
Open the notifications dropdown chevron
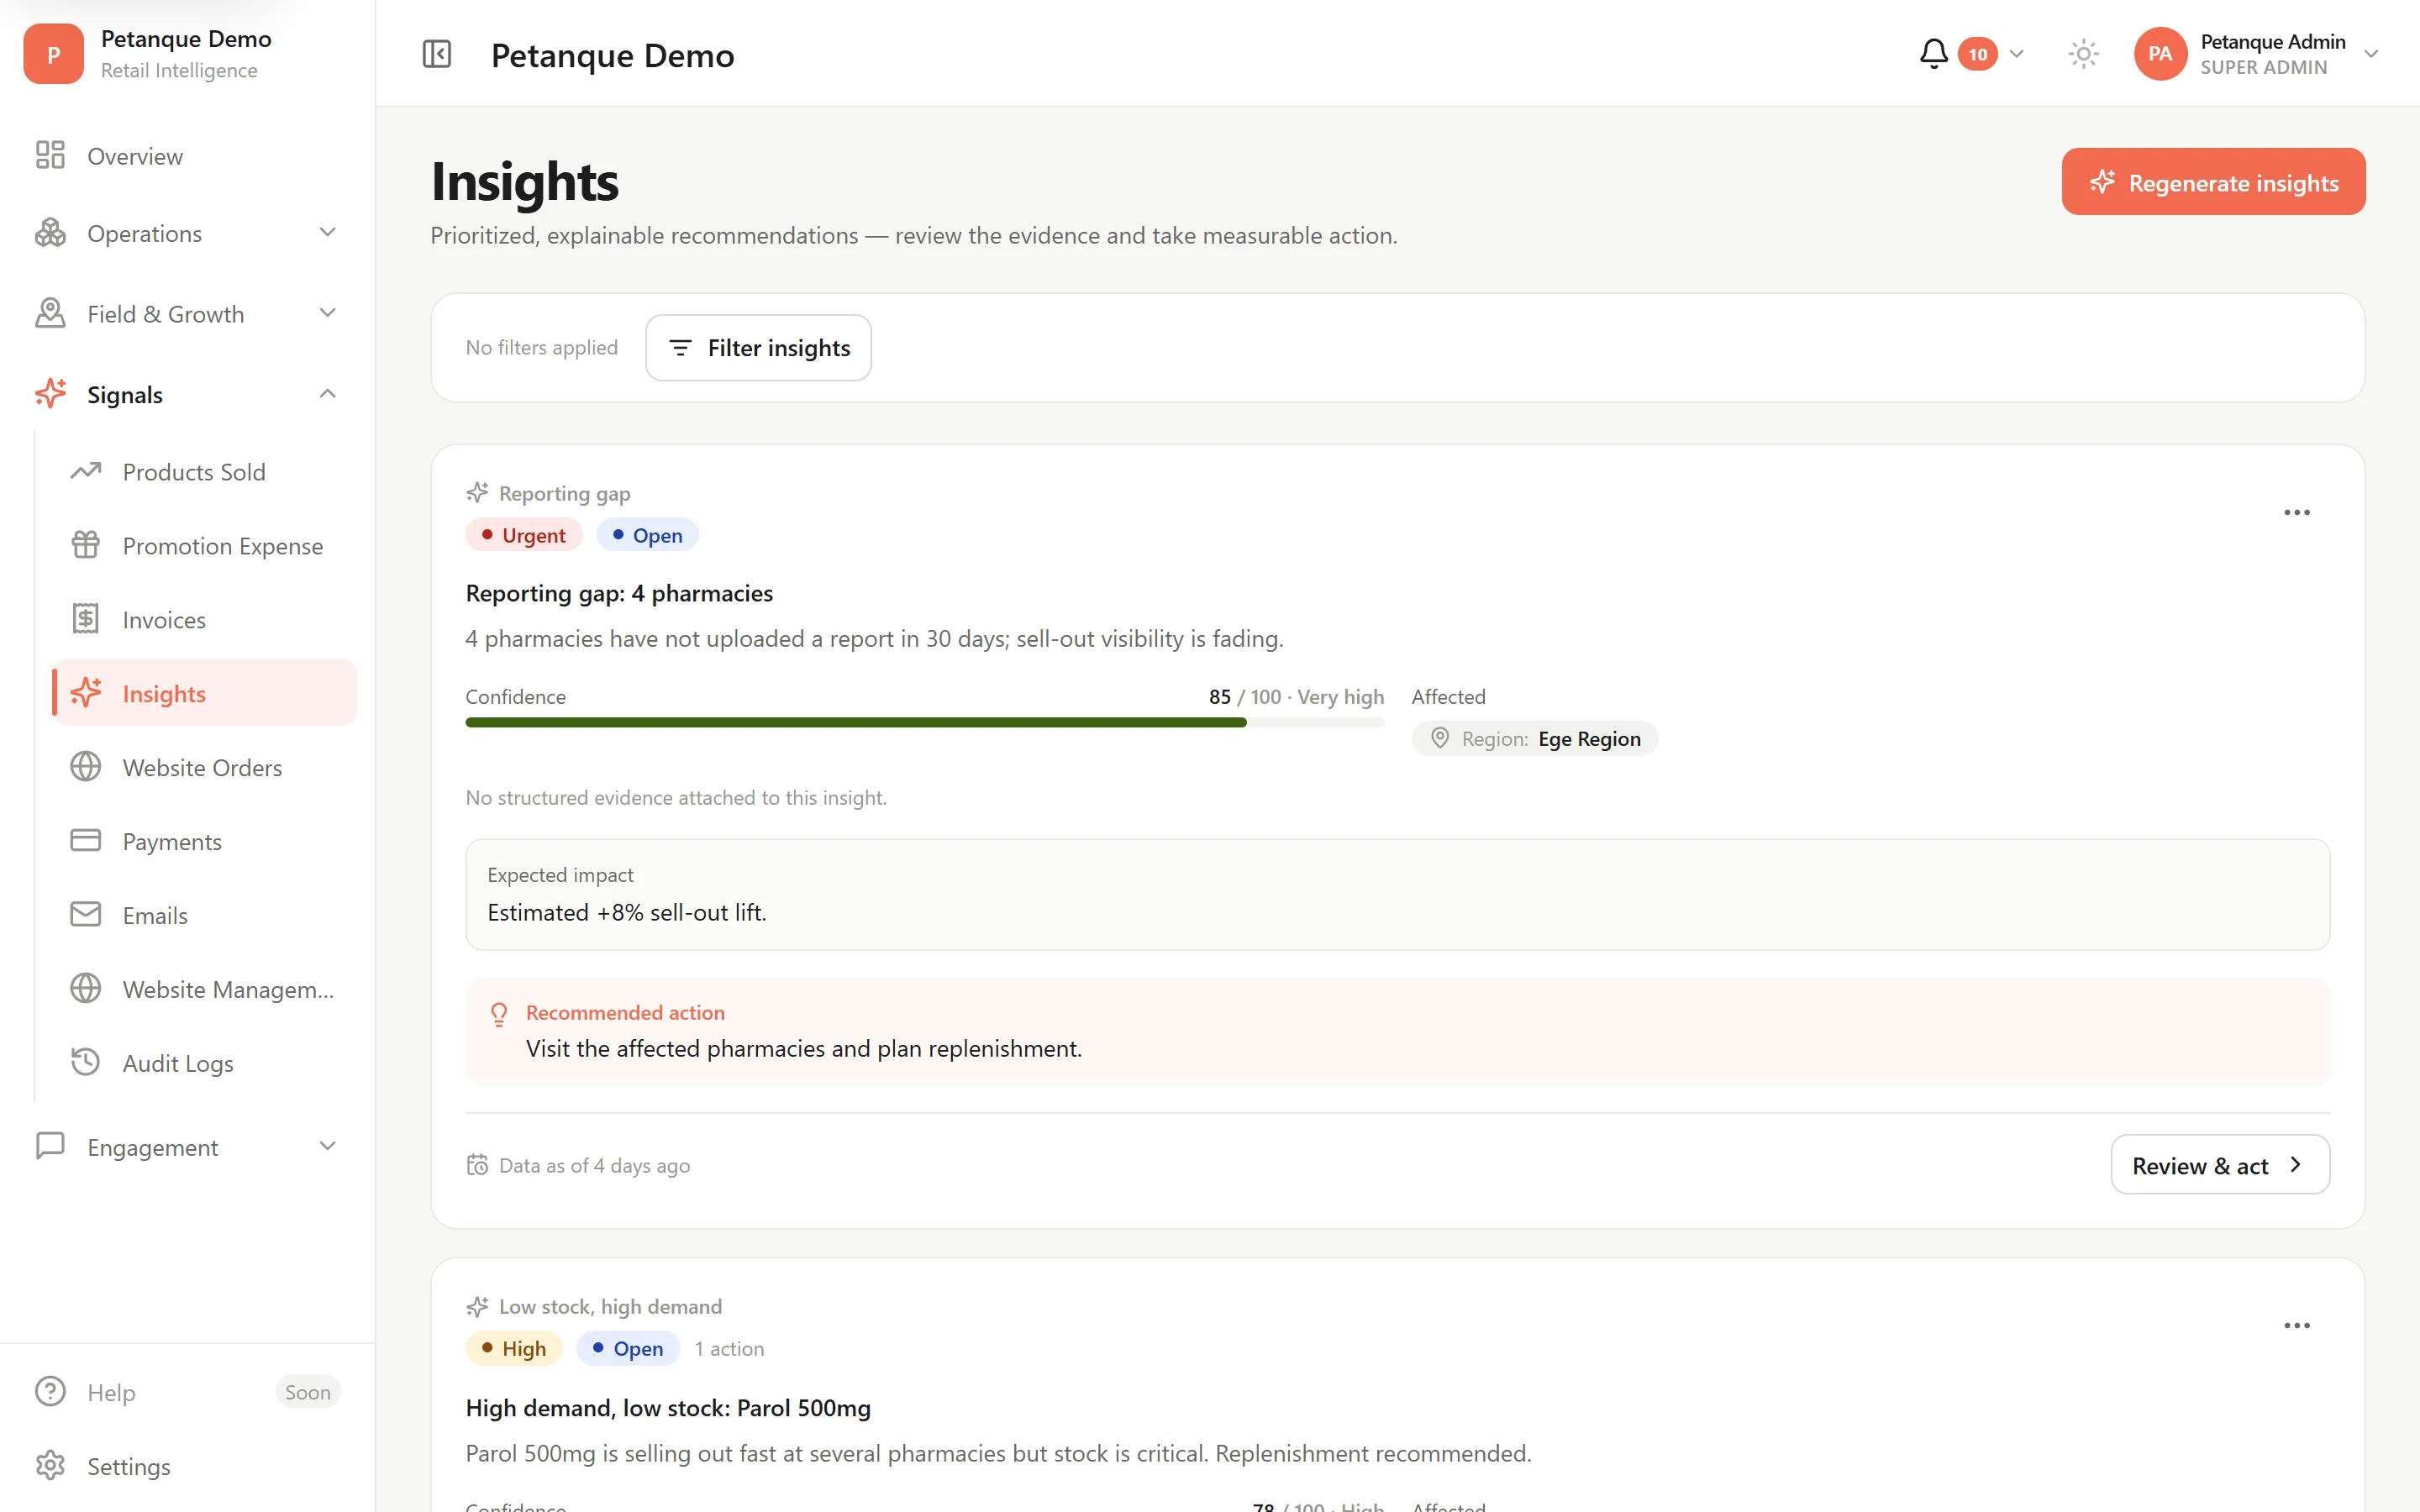coord(2017,54)
